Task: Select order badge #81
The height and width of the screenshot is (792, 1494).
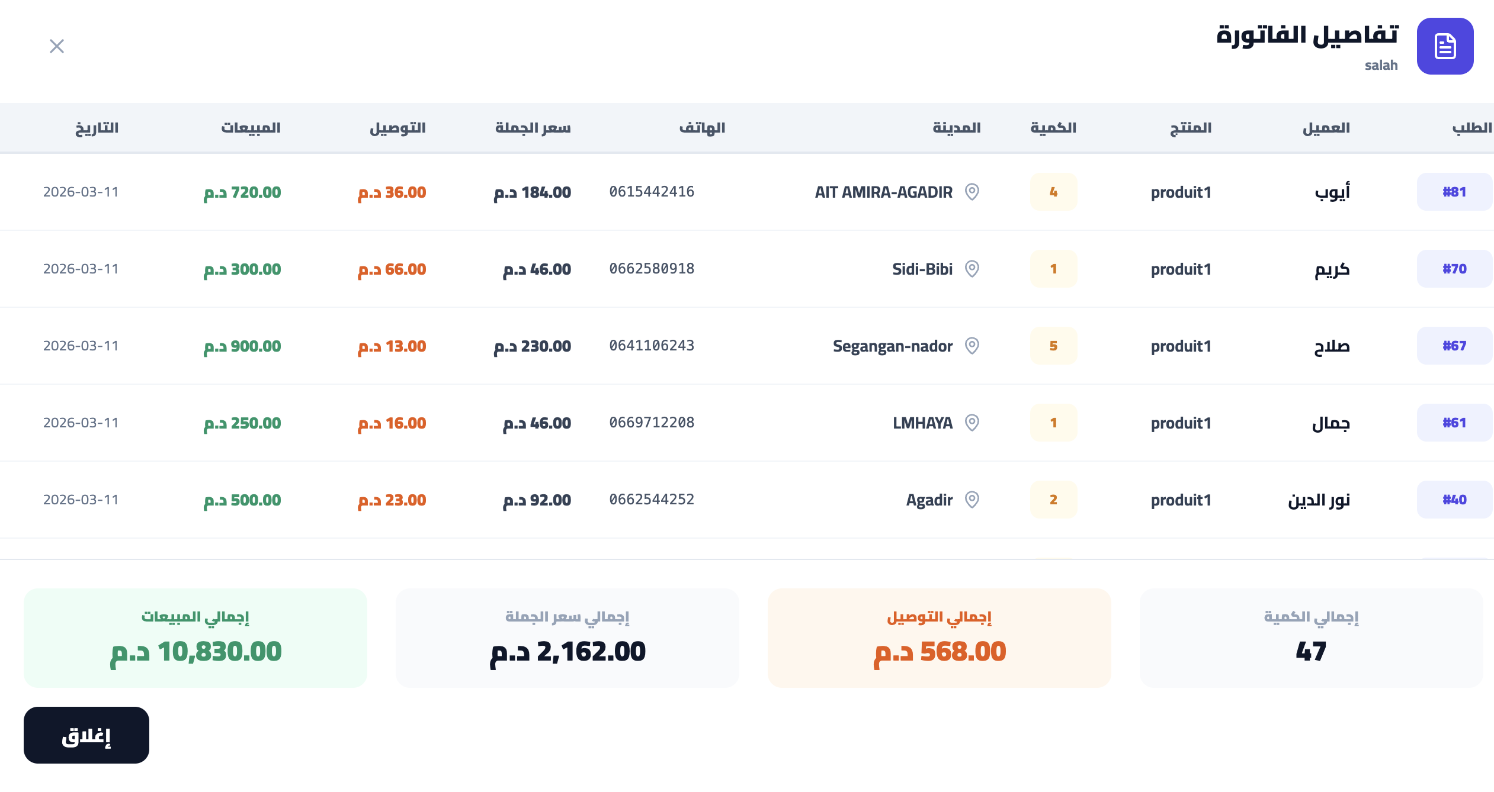Action: pyautogui.click(x=1455, y=192)
